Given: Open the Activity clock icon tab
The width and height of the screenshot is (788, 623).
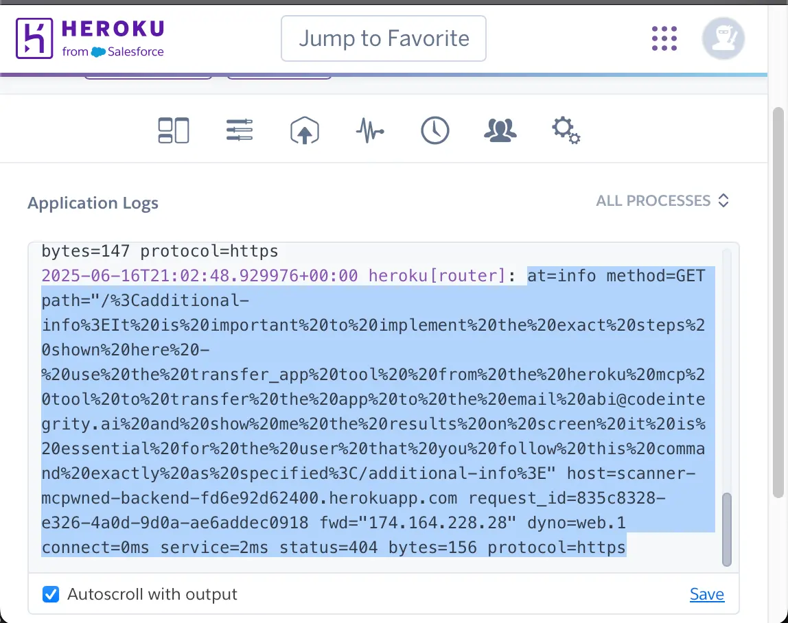Looking at the screenshot, I should point(435,130).
